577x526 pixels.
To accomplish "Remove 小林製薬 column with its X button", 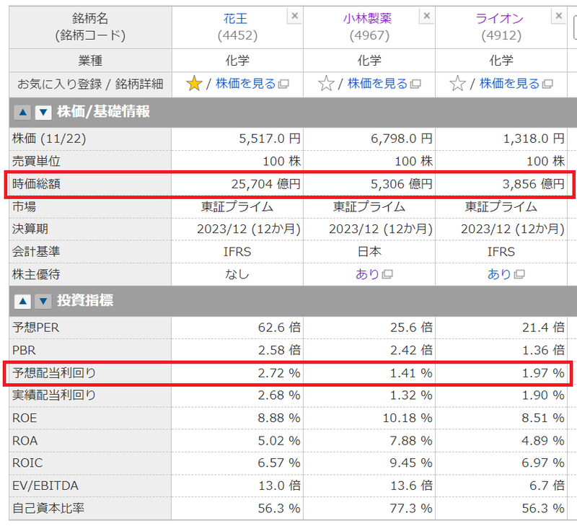I will pos(426,16).
